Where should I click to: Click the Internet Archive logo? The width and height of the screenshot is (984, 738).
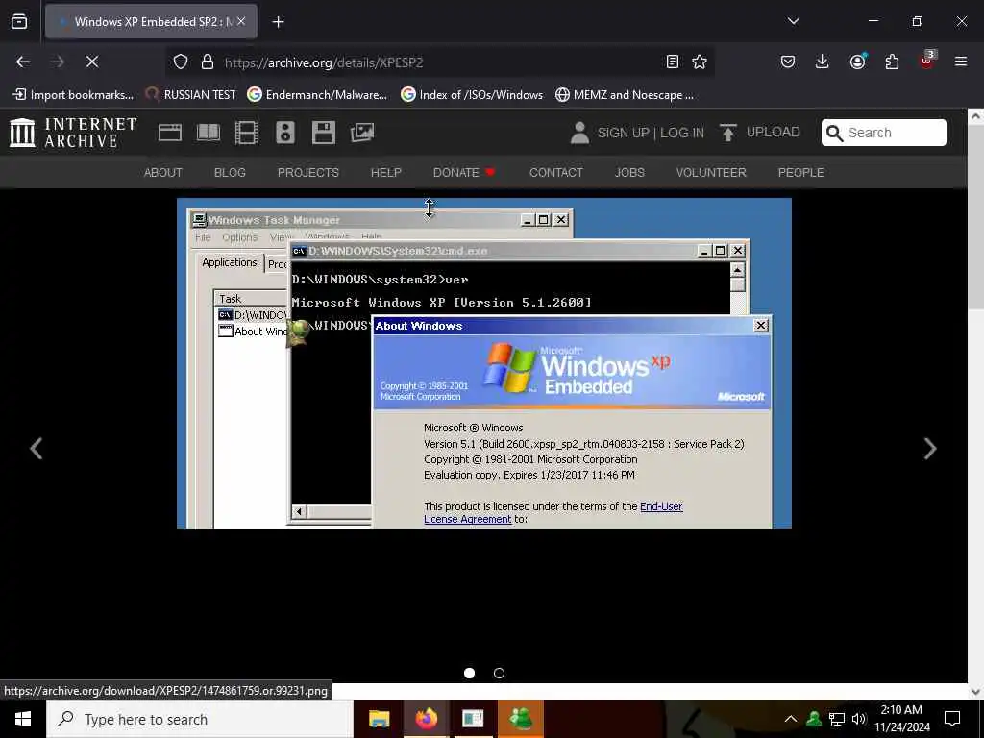(73, 133)
